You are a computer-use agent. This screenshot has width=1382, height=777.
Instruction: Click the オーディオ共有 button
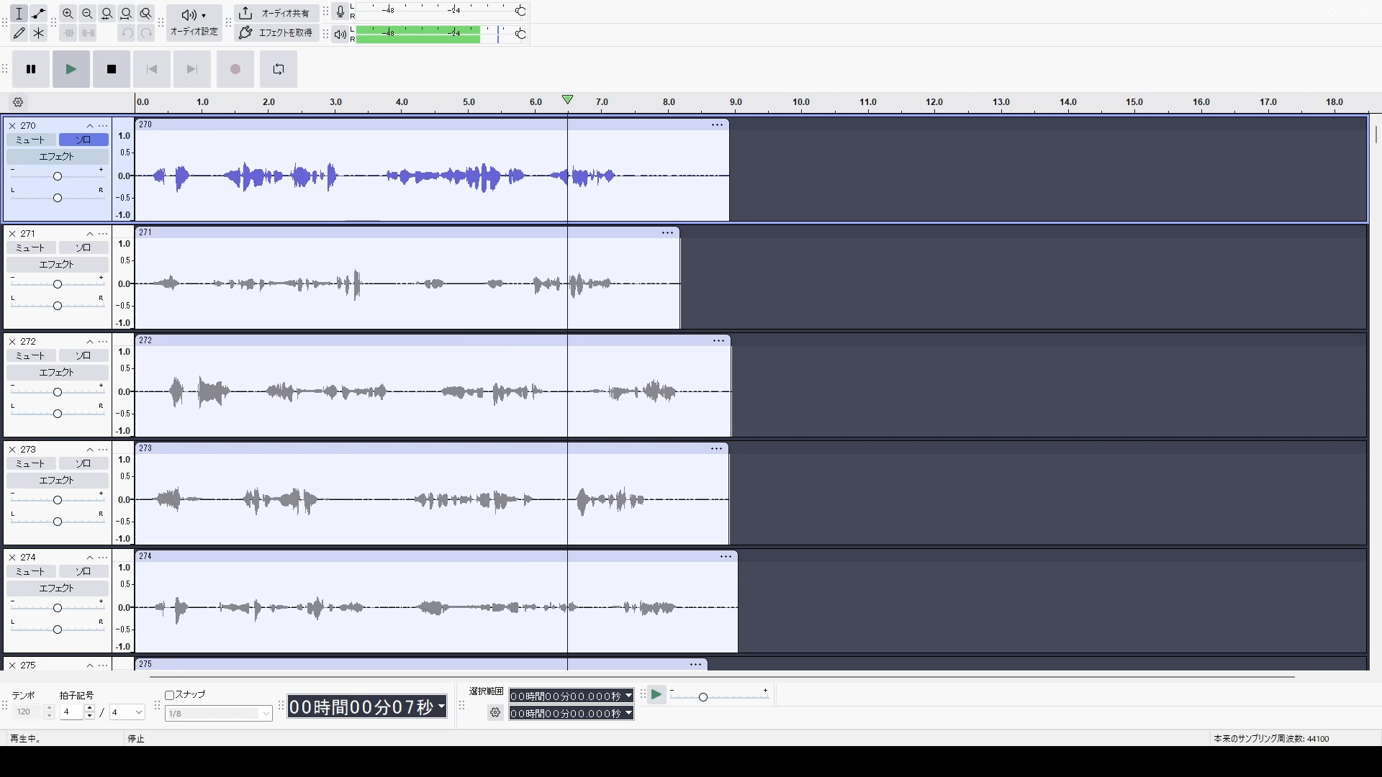(x=276, y=13)
